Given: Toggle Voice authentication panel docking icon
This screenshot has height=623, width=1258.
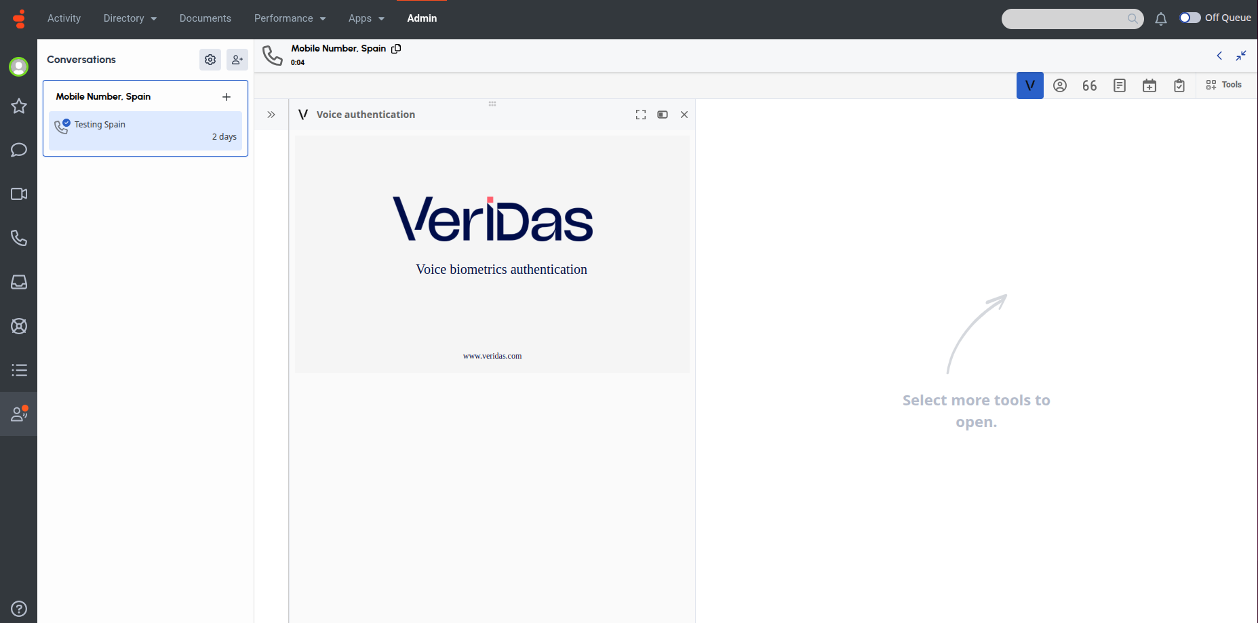Looking at the screenshot, I should (x=663, y=115).
